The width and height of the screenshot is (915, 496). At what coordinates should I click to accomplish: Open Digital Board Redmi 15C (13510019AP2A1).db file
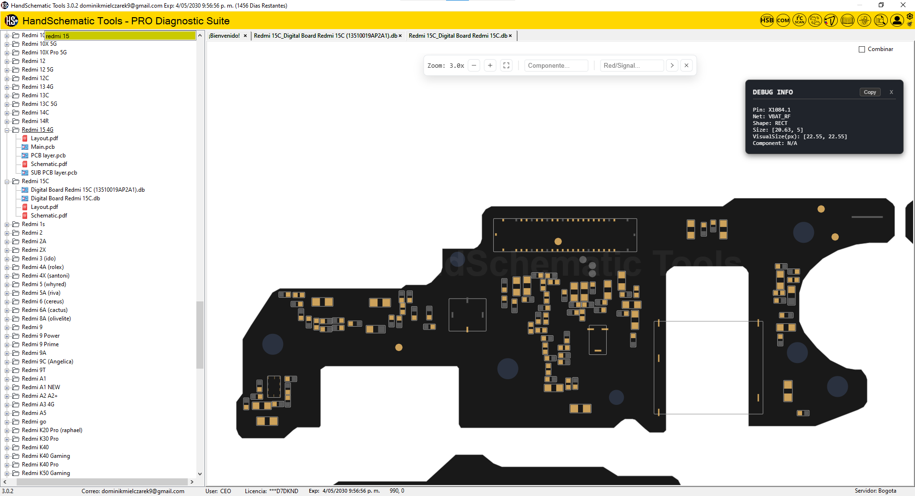click(x=88, y=190)
